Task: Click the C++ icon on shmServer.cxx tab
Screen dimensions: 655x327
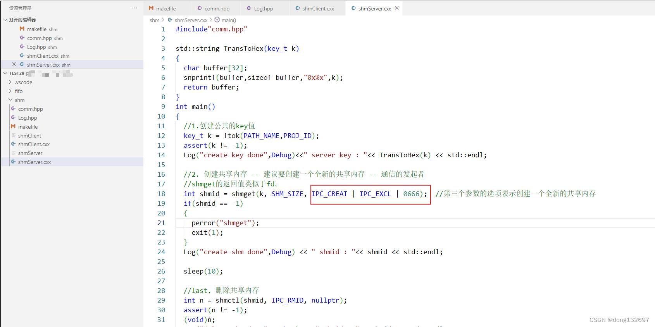Action: pos(353,8)
